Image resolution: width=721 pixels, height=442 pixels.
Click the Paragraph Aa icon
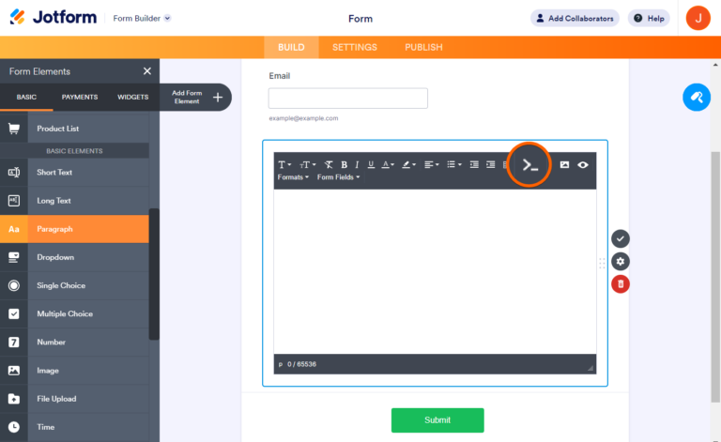coord(14,229)
